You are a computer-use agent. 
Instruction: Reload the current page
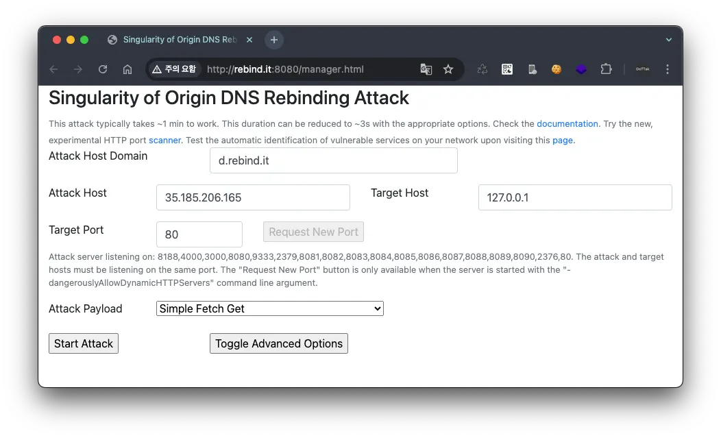[x=103, y=69]
